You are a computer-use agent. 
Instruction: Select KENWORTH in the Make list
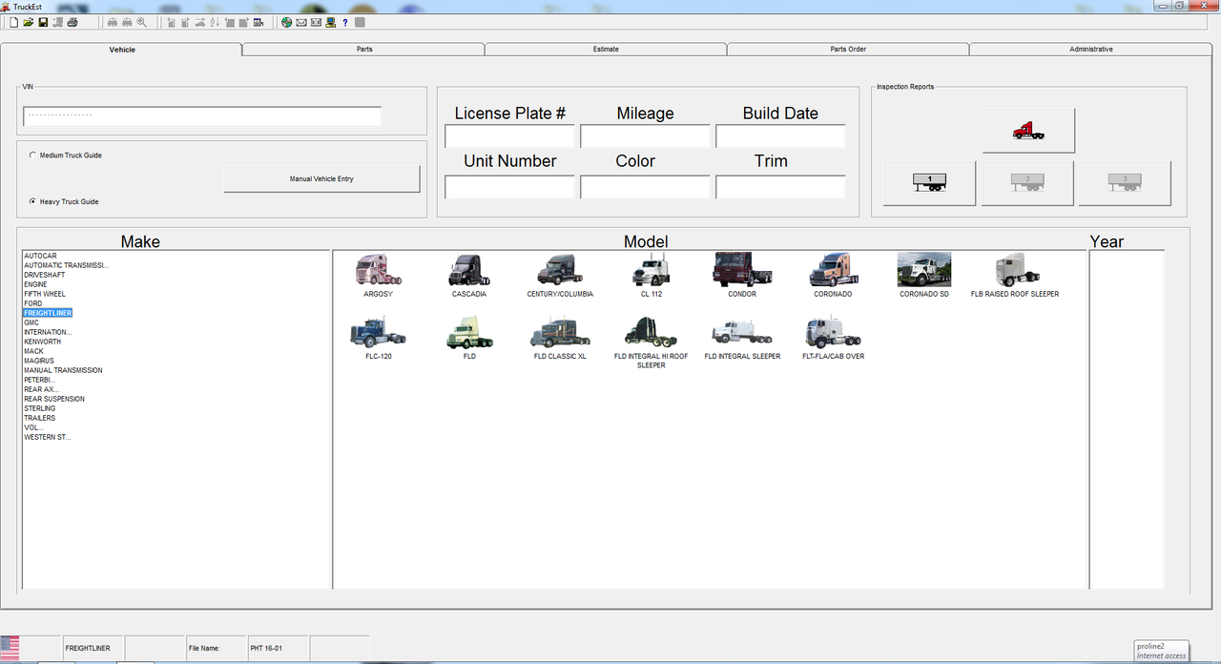click(x=42, y=342)
